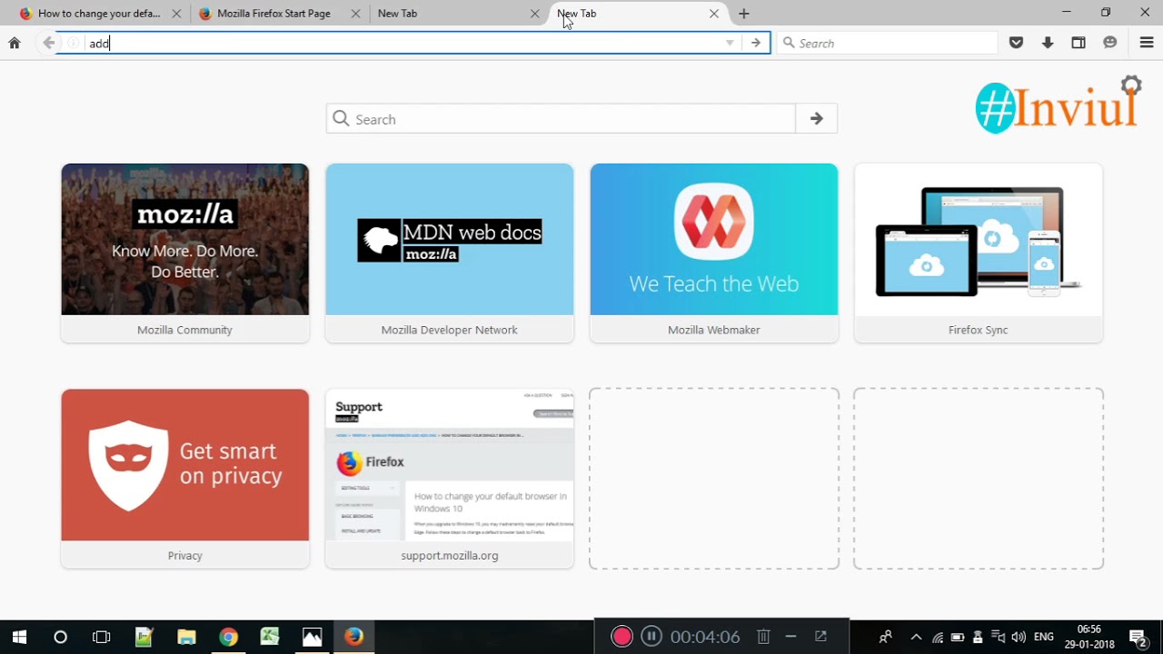
Task: Open Task View on taskbar
Action: tap(102, 637)
